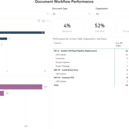Viewport: 129px width, 129px height.
Task: Click the Contract column header
Action: [58, 43]
